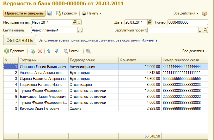Viewport: 214px width, 140px height.
Task: Click the Изменить link
Action: 150,40
